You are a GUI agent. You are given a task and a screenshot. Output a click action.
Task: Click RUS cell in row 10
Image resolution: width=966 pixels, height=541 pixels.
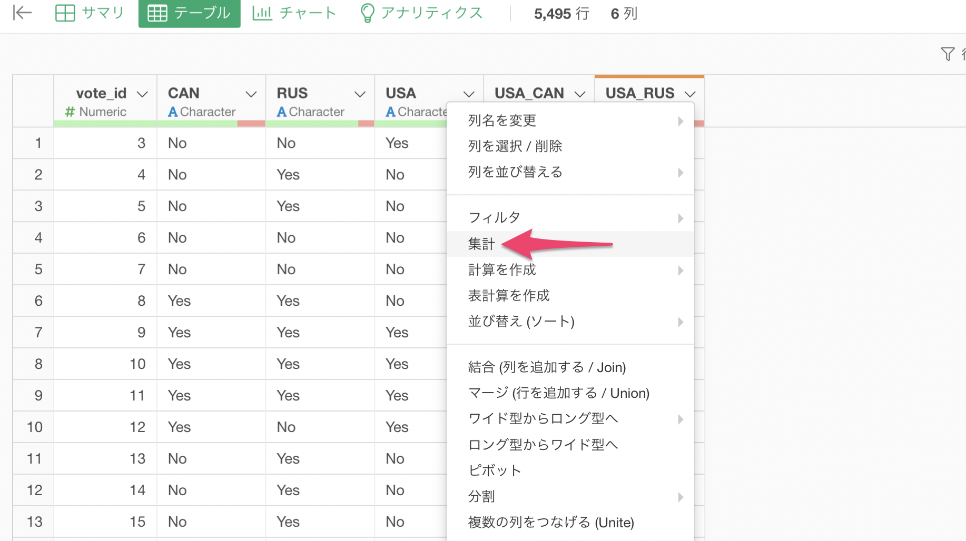point(320,427)
